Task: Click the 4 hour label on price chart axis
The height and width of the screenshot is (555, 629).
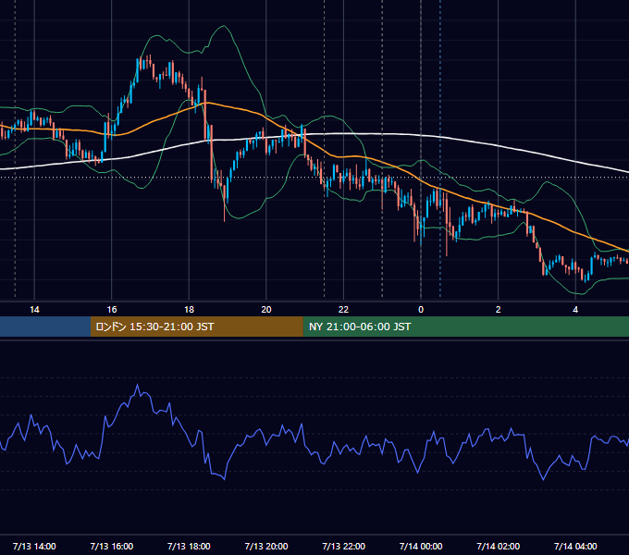Action: (575, 310)
